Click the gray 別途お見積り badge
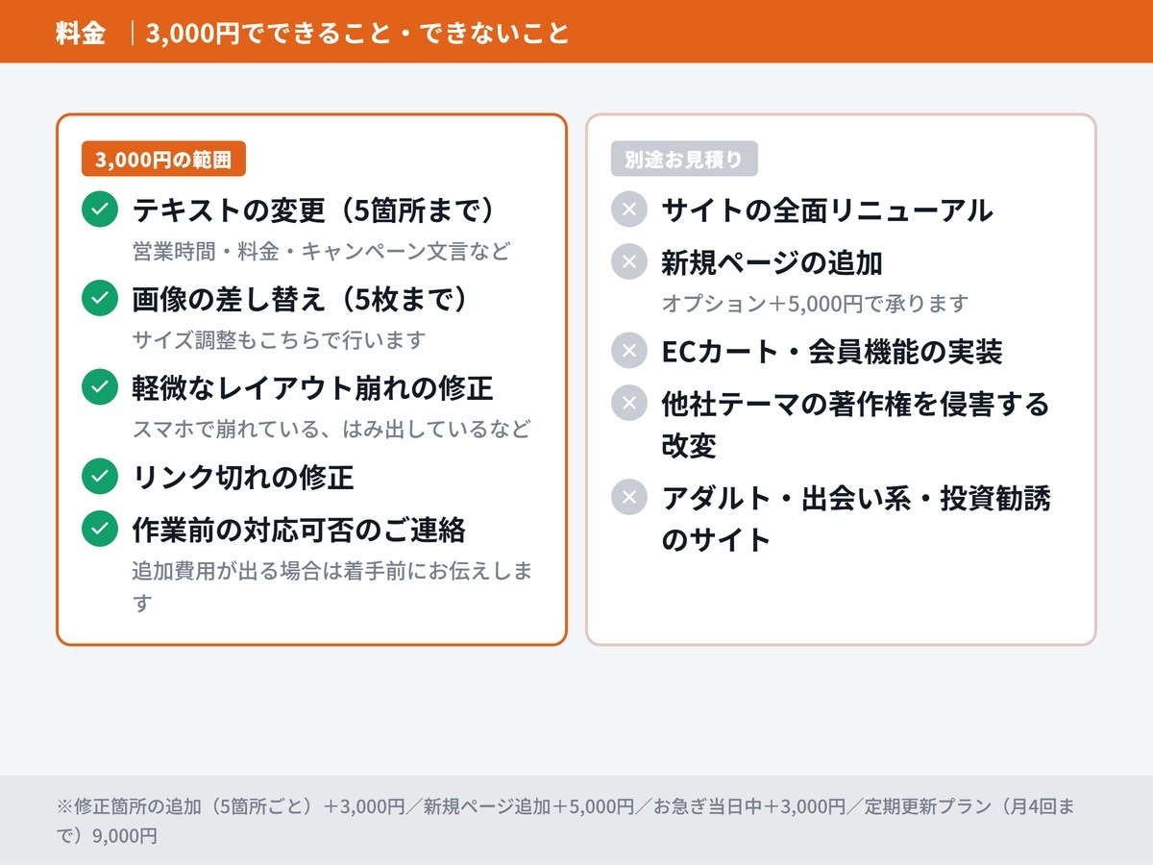The width and height of the screenshot is (1153, 865). 684,160
